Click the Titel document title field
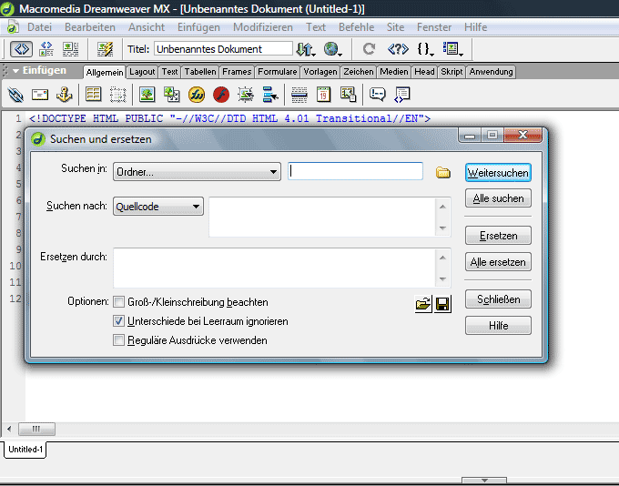Viewport: 619px width, 486px height. pos(223,49)
